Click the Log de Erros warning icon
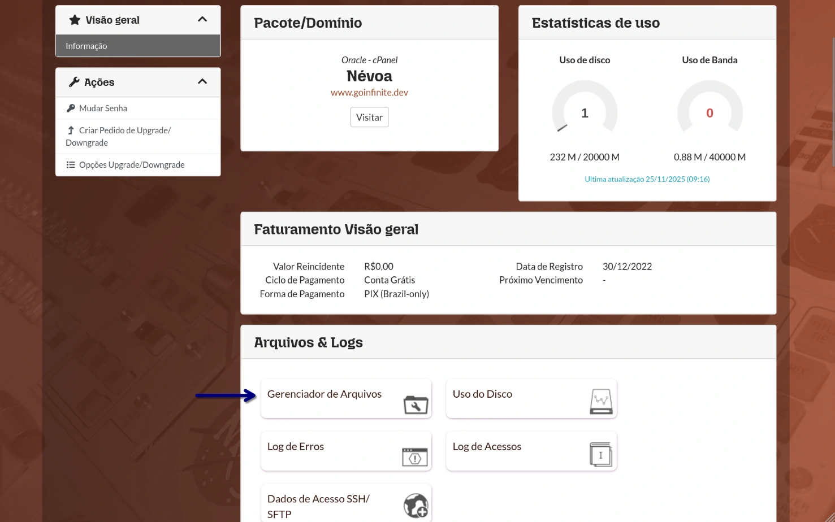 tap(415, 456)
